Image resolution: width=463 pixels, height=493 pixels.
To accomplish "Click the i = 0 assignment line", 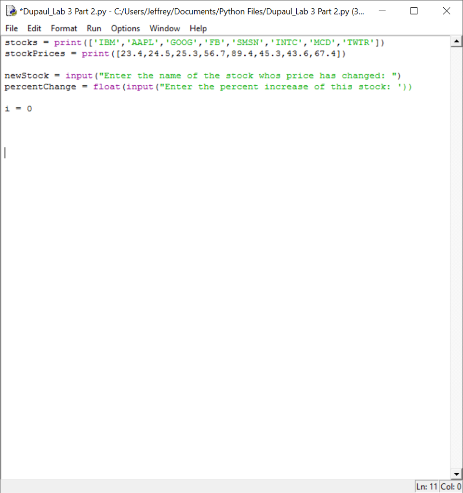I will [18, 108].
